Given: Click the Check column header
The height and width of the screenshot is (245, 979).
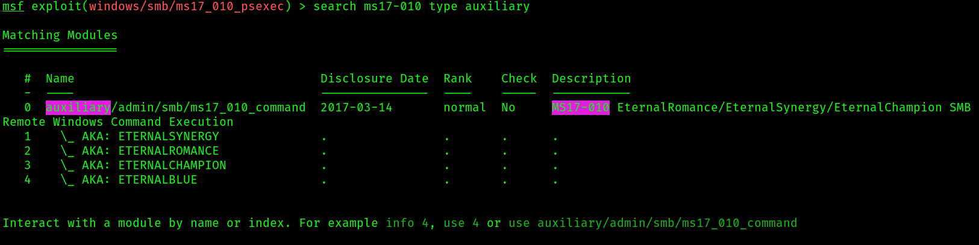Looking at the screenshot, I should click(519, 79).
